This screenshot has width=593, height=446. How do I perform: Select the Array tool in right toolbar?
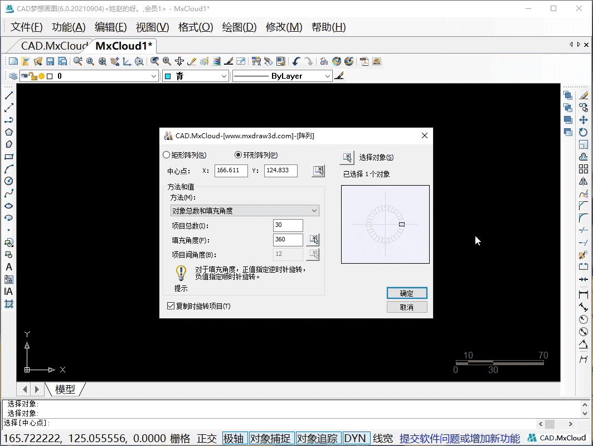(x=584, y=169)
